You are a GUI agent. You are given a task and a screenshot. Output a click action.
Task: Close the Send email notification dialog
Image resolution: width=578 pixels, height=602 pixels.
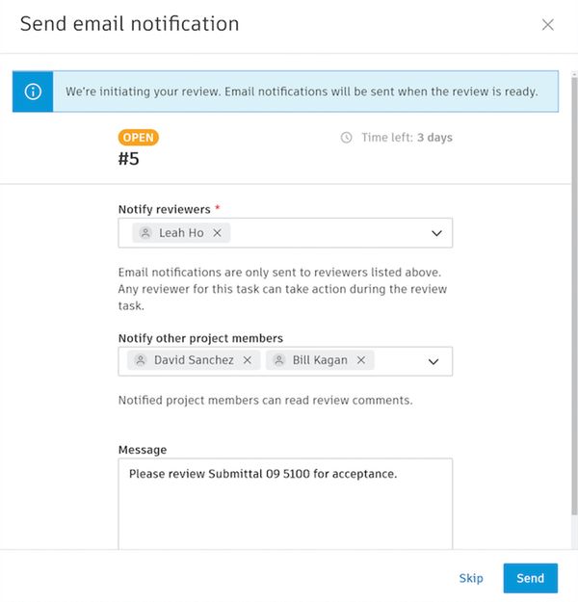548,25
